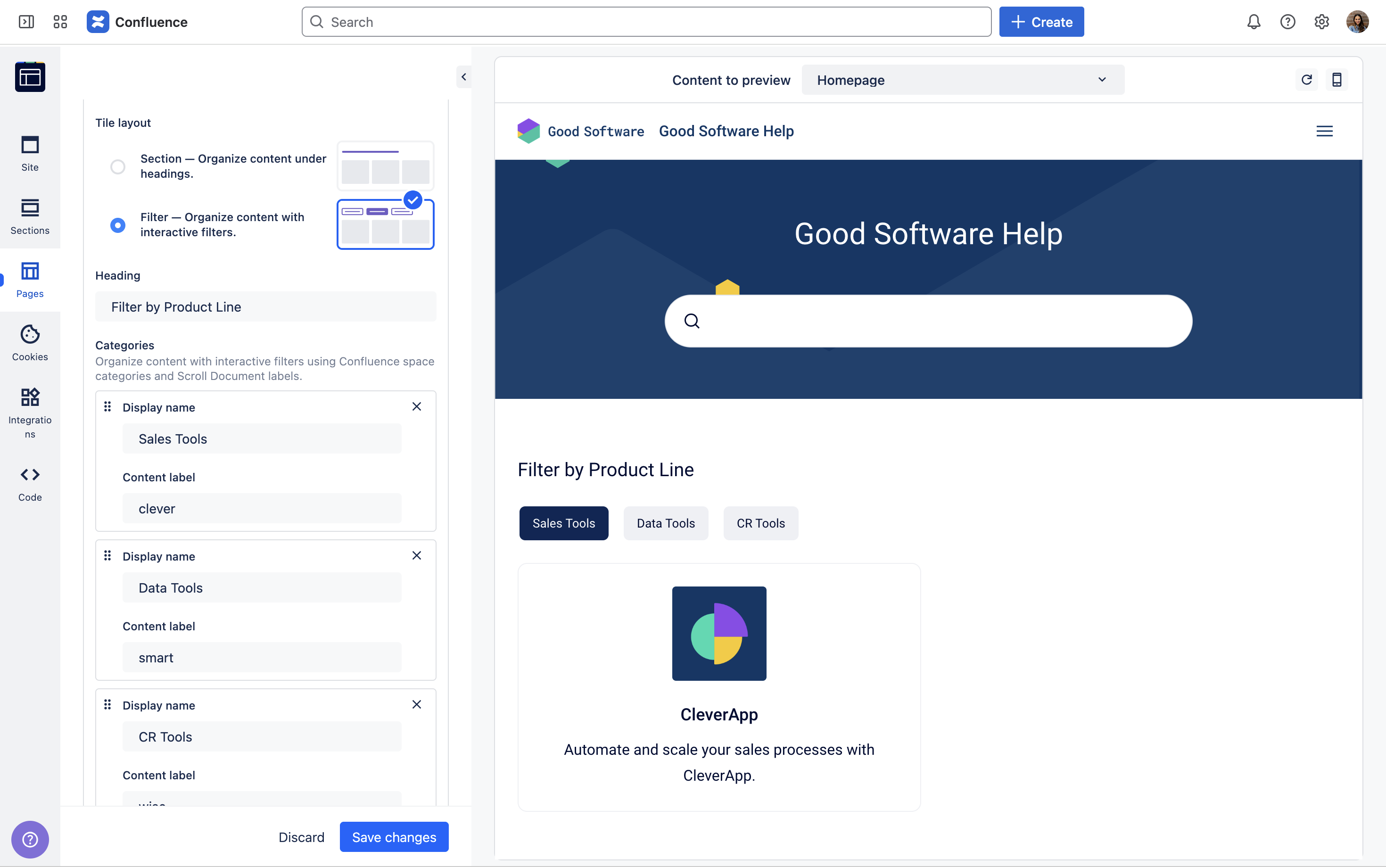Click Save changes button
Viewport: 1386px width, 867px height.
(394, 837)
